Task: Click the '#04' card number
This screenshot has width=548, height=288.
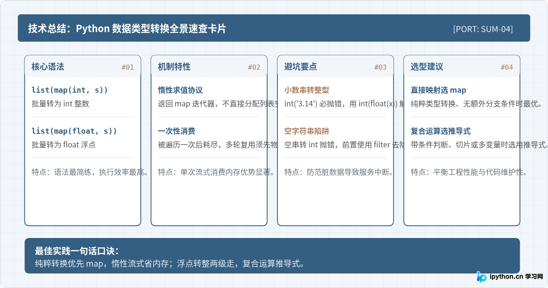Action: pos(507,67)
